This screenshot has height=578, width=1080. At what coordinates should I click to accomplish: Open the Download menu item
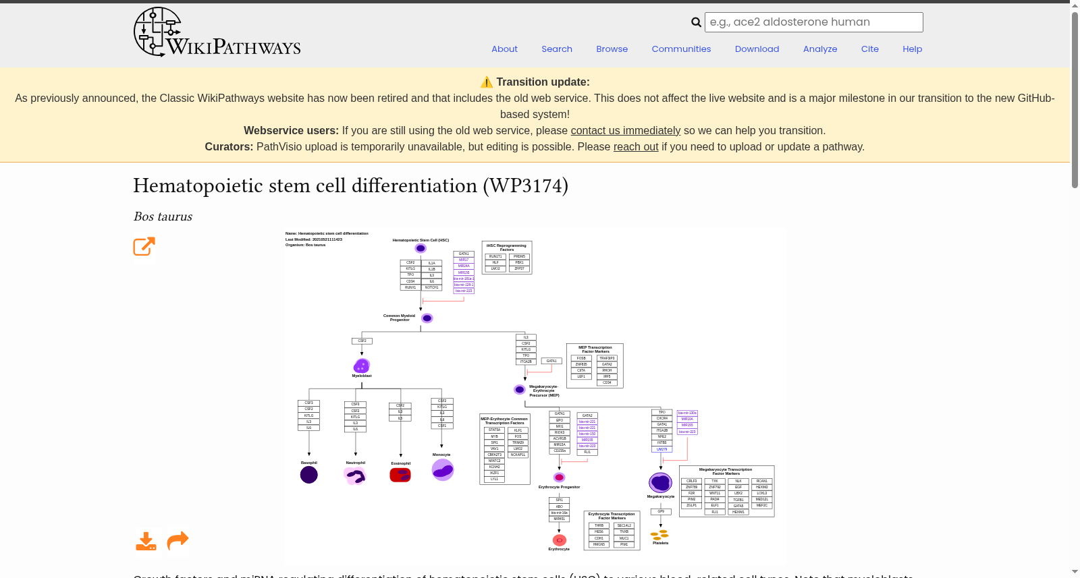tap(757, 49)
